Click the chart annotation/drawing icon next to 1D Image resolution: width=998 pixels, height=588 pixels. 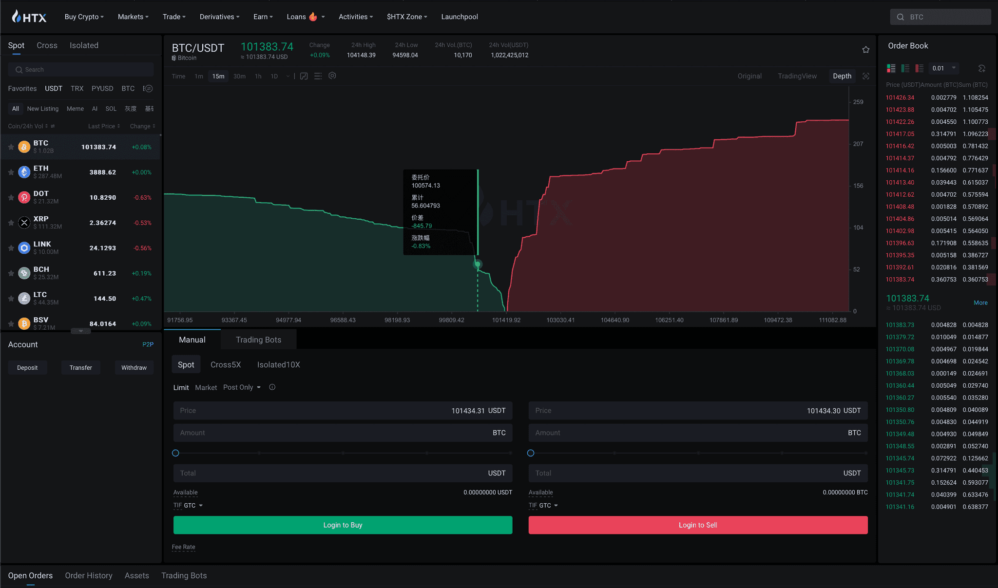pos(304,76)
